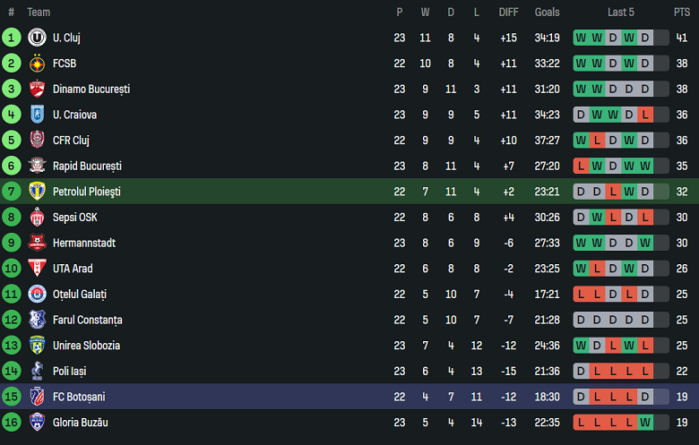
Task: Open the U. Cluj club crest icon
Action: pyautogui.click(x=37, y=38)
